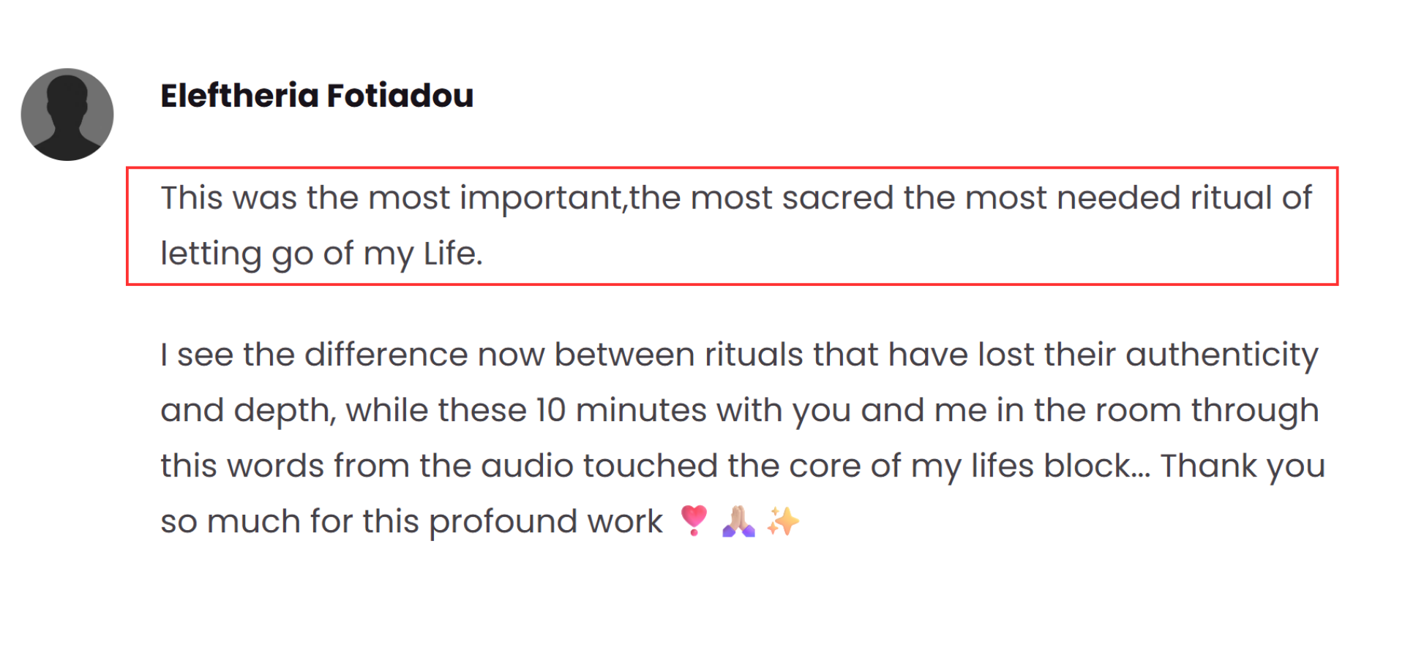Click the words "and depth," in the second paragraph
Image resolution: width=1405 pixels, height=658 pixels.
pyautogui.click(x=248, y=411)
